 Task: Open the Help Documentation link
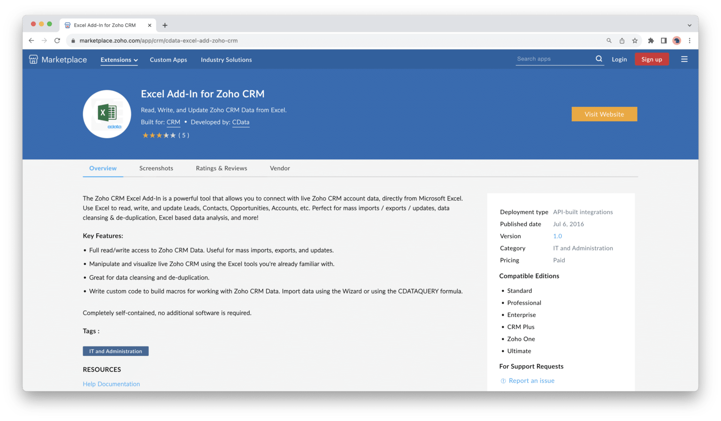click(x=111, y=384)
